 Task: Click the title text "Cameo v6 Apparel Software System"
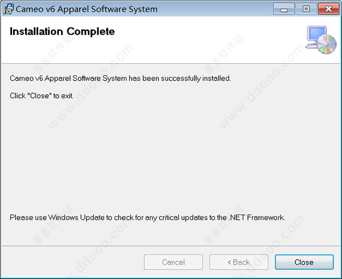[87, 9]
